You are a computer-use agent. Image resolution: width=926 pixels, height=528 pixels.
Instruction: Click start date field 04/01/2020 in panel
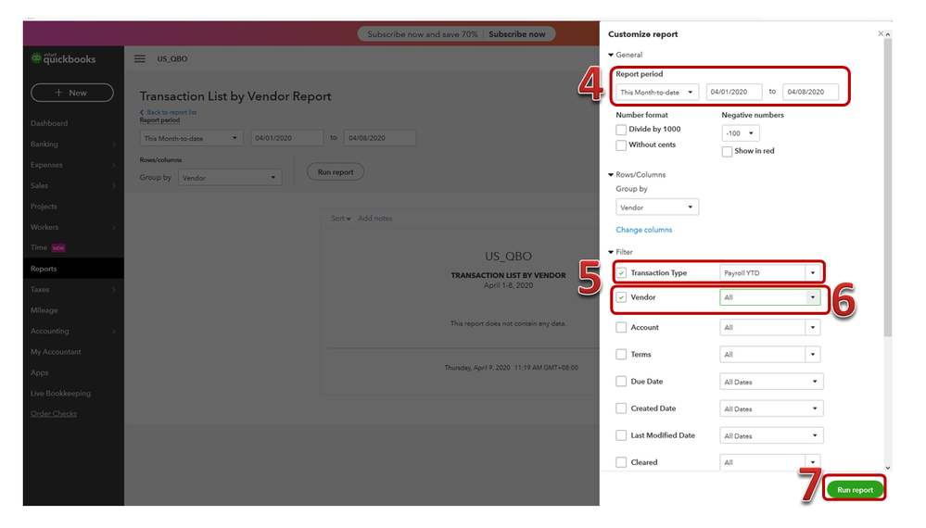point(734,92)
